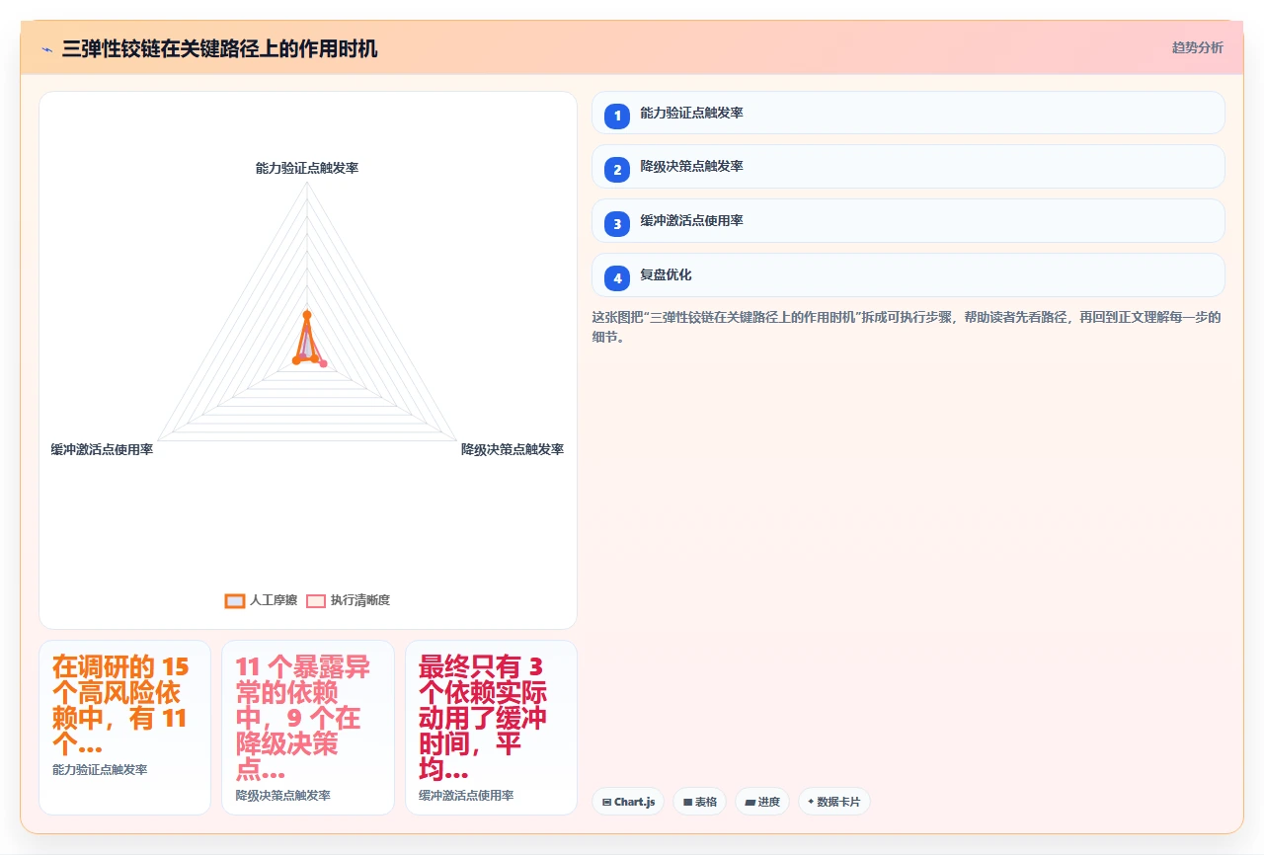Click the 趋势分析 label in header
The width and height of the screenshot is (1264, 855).
(1197, 47)
